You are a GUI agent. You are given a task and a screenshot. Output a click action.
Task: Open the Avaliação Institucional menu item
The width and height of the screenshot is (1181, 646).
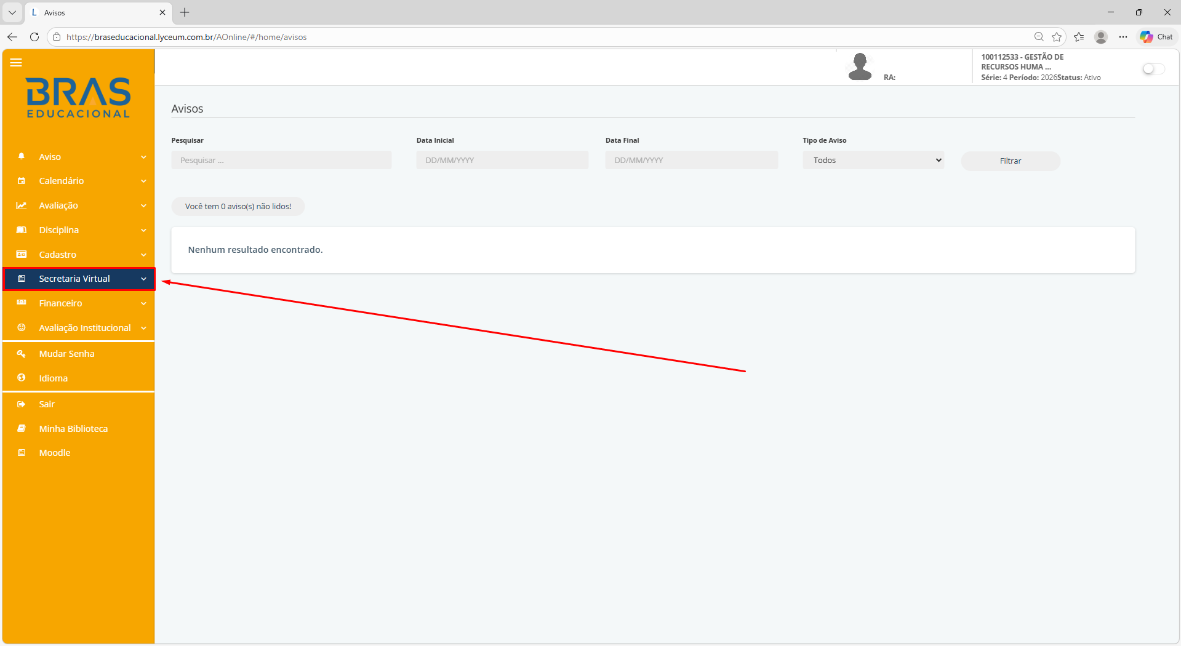click(84, 328)
